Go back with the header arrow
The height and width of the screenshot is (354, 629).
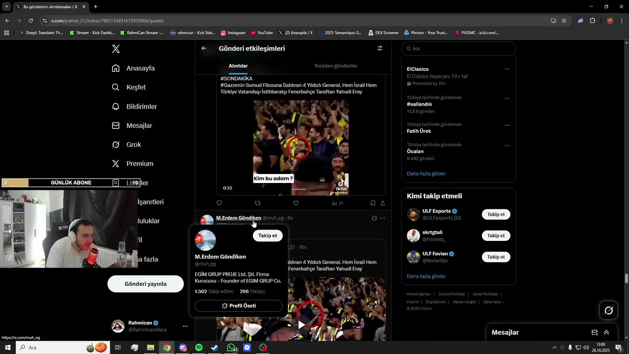[x=204, y=48]
